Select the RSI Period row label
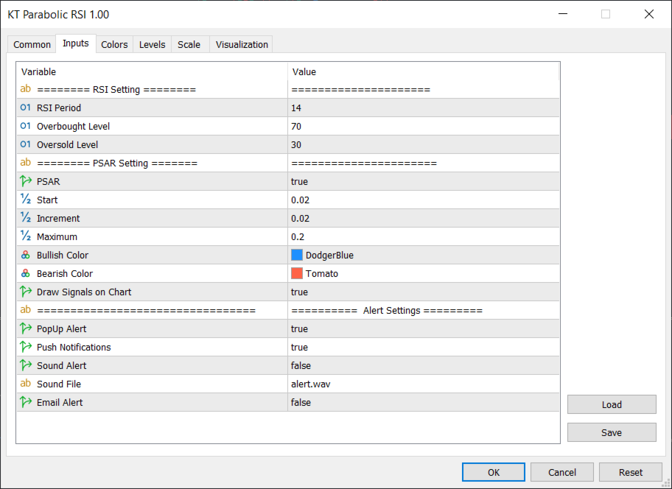 tap(59, 108)
